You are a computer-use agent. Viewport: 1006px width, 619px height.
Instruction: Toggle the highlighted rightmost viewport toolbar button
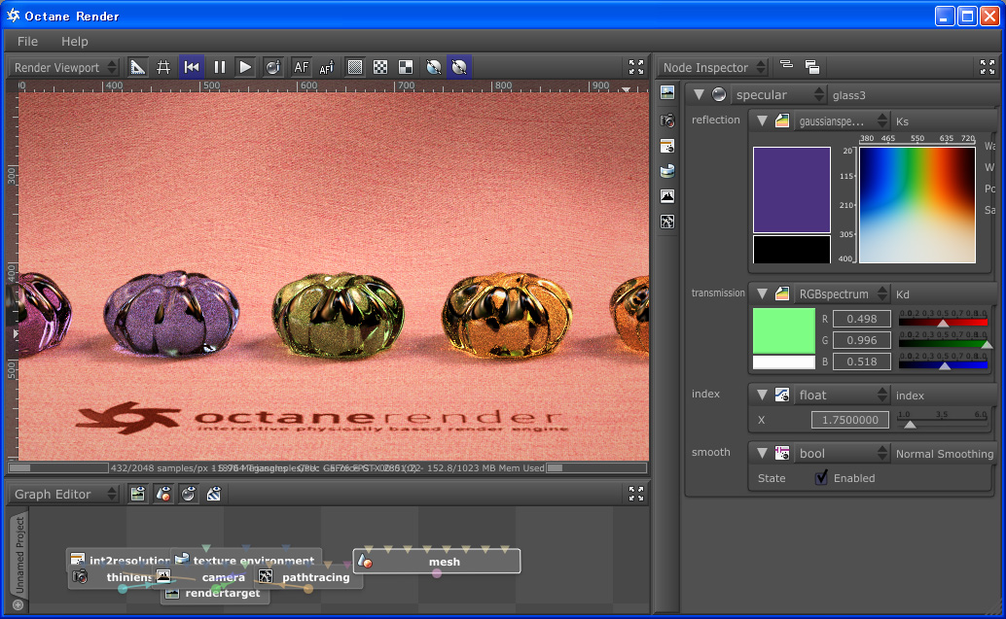459,67
